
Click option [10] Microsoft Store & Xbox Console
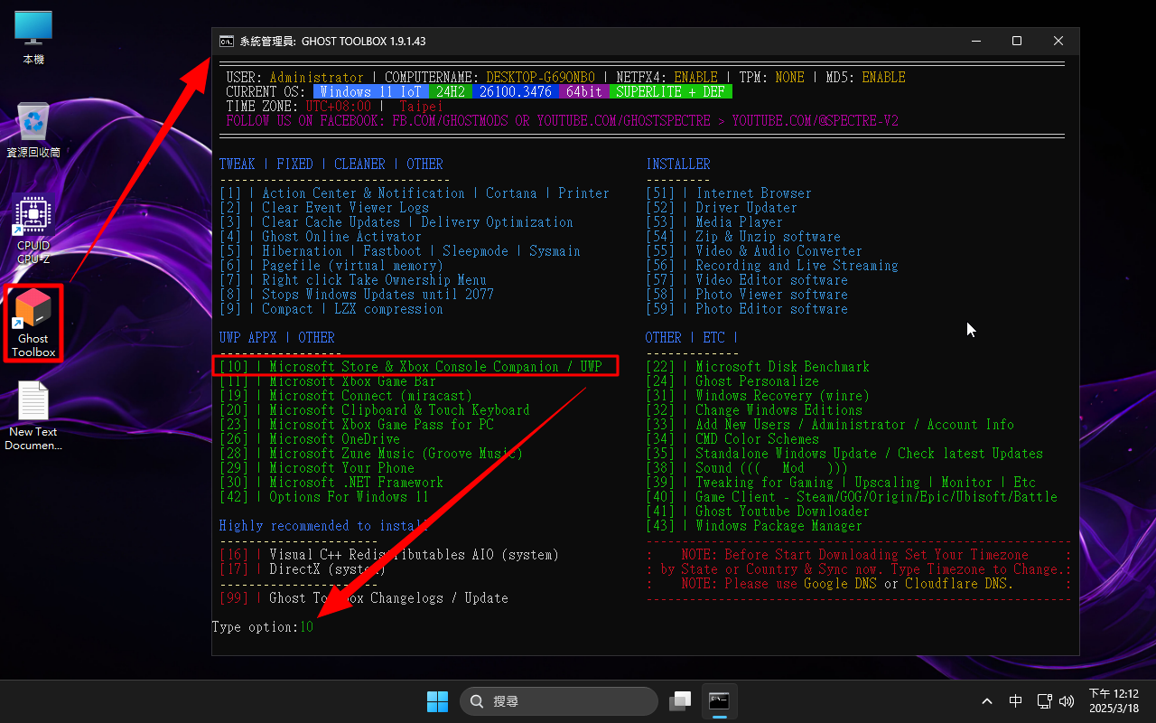point(411,367)
